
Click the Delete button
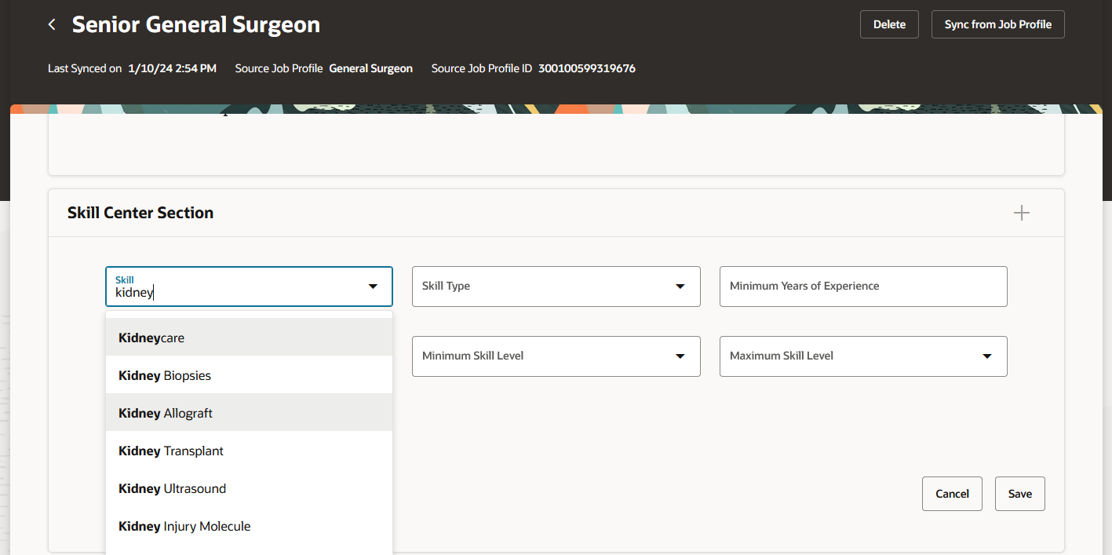889,24
